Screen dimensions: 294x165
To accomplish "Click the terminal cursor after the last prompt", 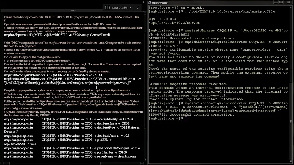I will point(186,118).
